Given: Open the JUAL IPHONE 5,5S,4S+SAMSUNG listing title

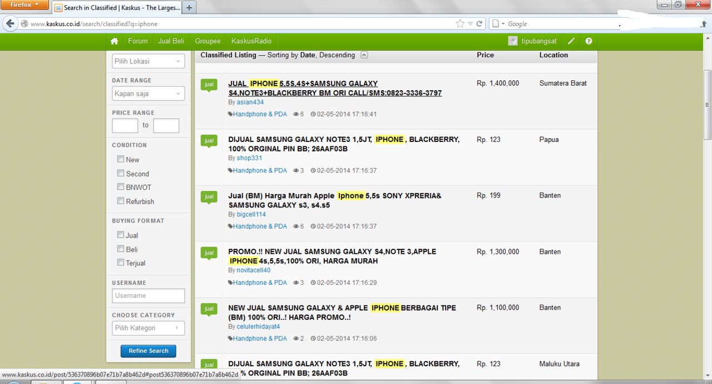Looking at the screenshot, I should (x=335, y=88).
